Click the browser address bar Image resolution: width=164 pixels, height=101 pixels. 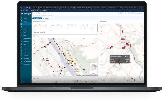pyautogui.click(x=88, y=8)
